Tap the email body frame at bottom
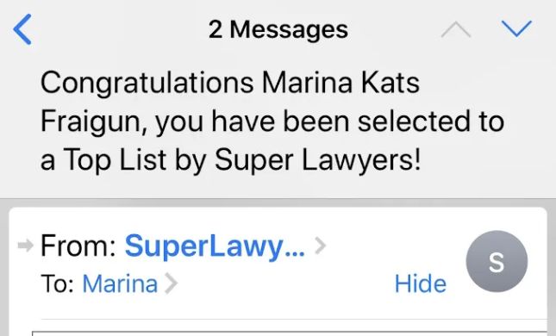 [x=290, y=333]
